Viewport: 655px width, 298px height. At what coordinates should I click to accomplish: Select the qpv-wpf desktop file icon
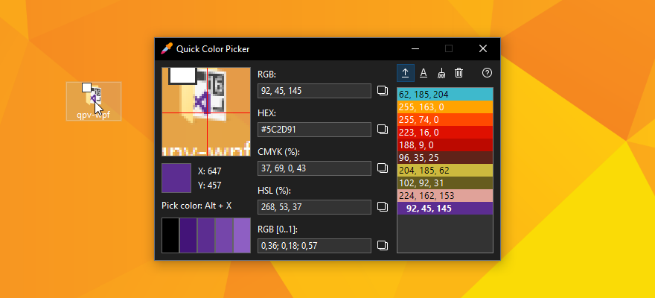[93, 101]
